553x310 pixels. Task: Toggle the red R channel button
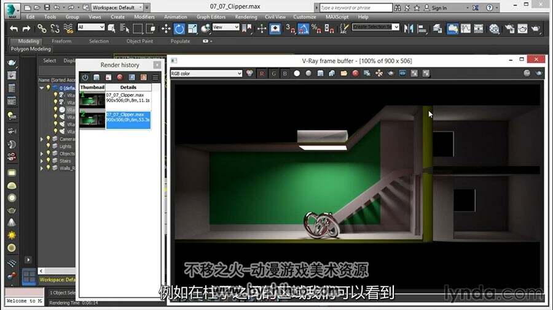pyautogui.click(x=262, y=73)
